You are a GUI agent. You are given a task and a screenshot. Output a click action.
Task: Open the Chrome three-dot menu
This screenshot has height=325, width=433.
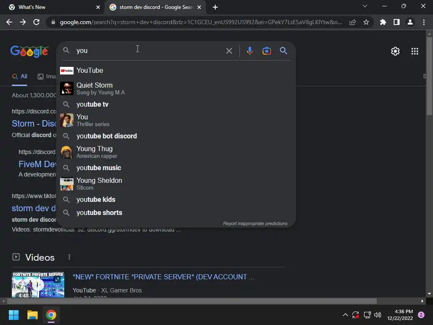click(x=424, y=22)
